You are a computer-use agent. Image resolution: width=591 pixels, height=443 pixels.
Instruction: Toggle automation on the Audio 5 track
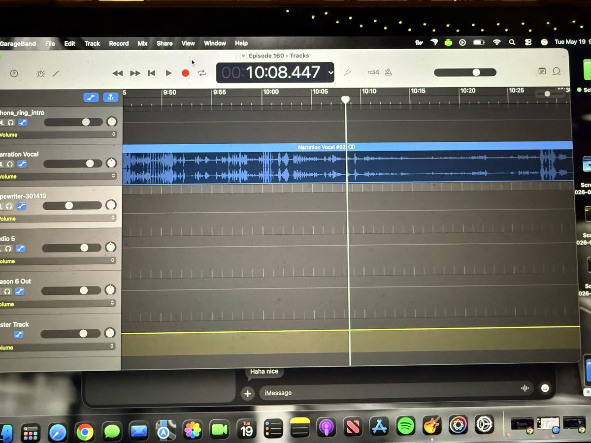[x=20, y=249]
